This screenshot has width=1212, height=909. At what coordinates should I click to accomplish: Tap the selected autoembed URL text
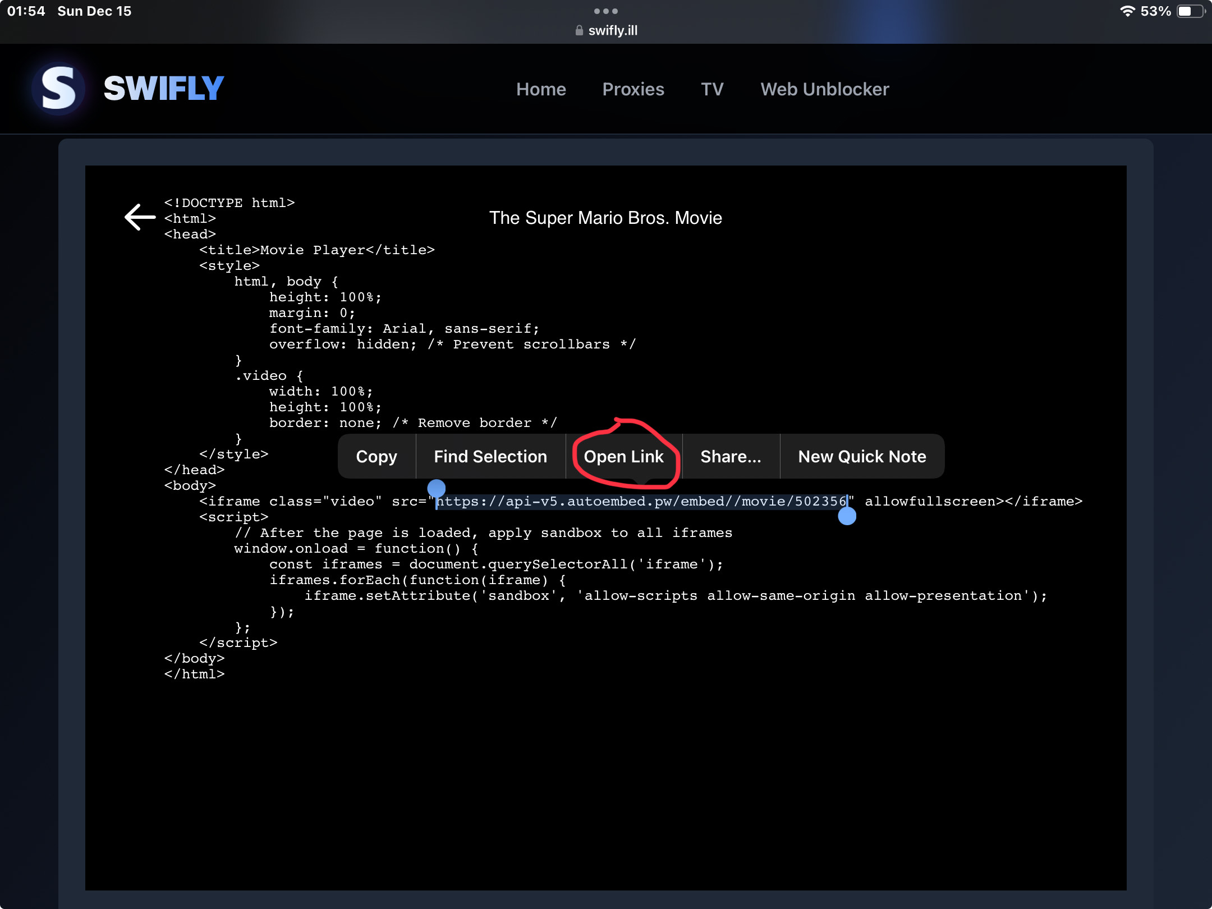pyautogui.click(x=641, y=501)
